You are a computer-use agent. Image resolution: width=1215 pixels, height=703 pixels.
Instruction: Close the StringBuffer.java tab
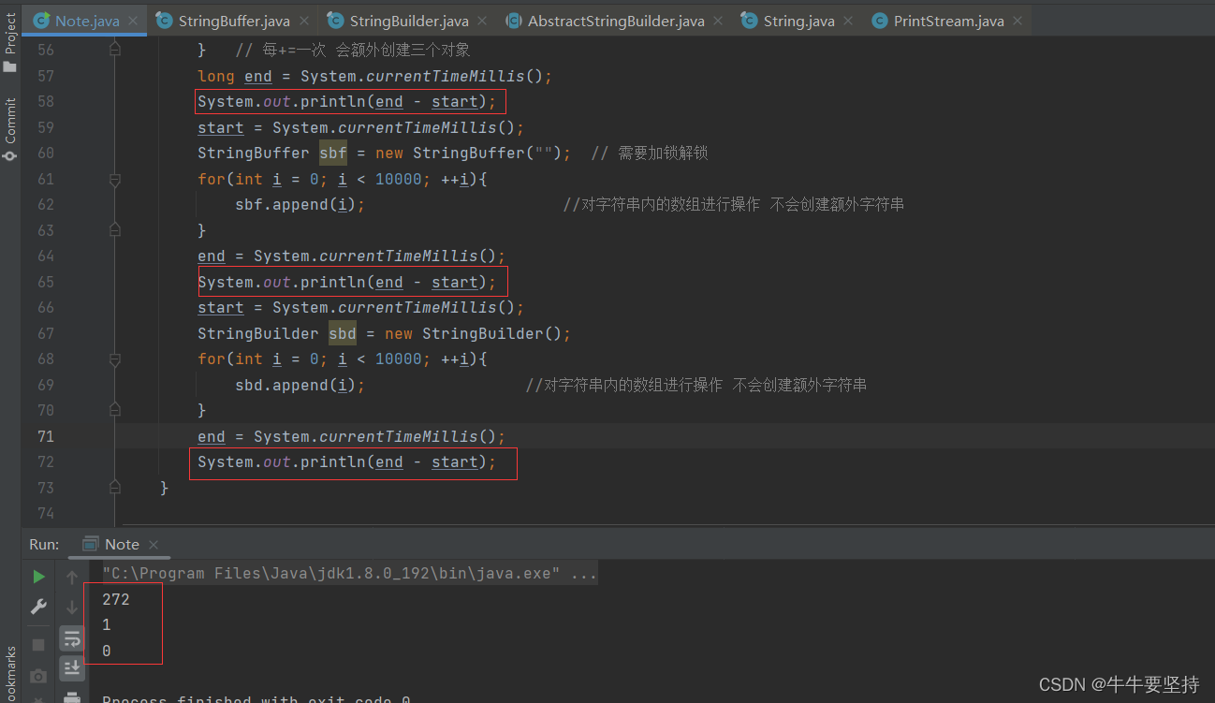point(302,21)
